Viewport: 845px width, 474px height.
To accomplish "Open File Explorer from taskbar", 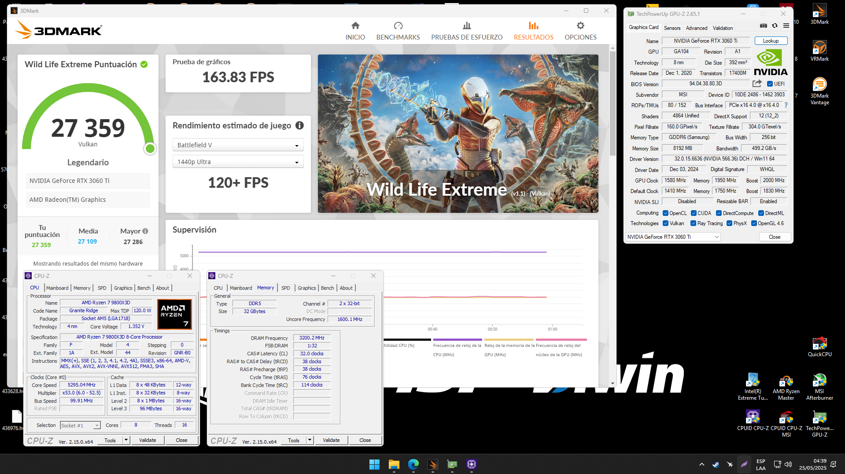I will tap(394, 464).
